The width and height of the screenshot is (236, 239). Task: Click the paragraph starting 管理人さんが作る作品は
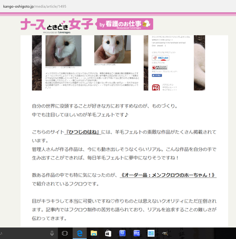(x=124, y=154)
